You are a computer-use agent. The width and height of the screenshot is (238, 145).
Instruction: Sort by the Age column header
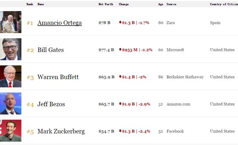161,4
